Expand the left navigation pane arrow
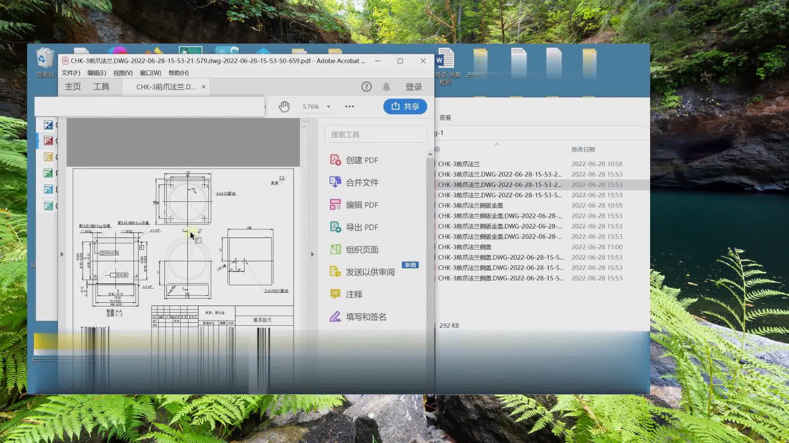 pos(62,254)
